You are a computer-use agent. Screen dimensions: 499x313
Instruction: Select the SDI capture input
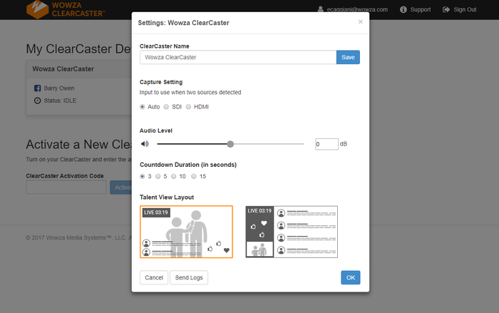pos(166,107)
